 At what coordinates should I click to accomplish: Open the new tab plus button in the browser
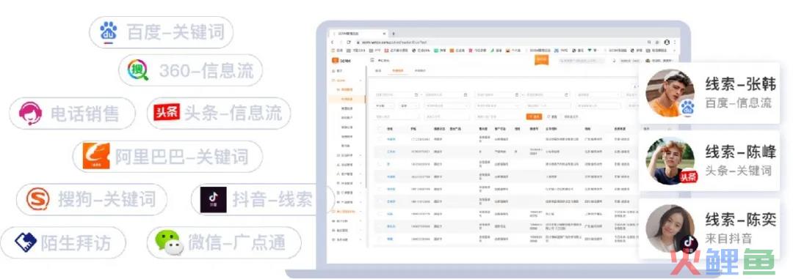[x=394, y=33]
